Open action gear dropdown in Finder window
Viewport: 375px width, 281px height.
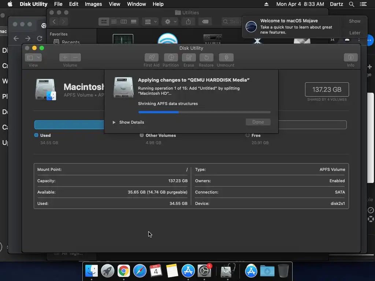[170, 22]
